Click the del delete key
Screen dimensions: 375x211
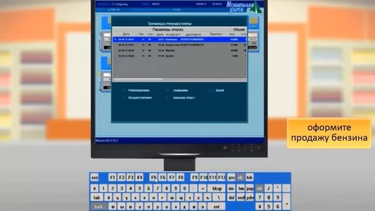pos(231,198)
